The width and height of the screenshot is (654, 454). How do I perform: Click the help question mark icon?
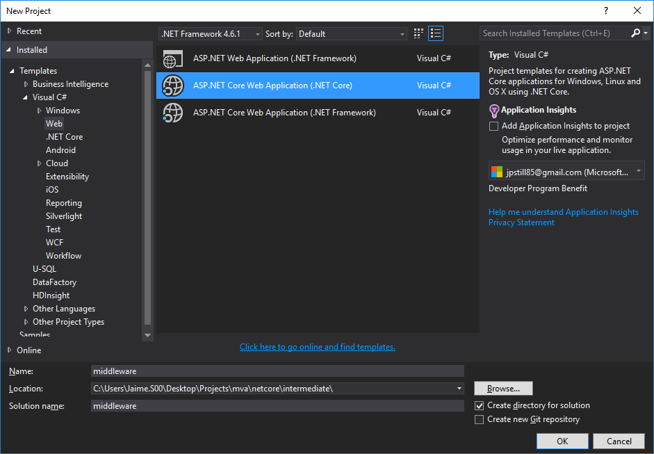tap(605, 10)
